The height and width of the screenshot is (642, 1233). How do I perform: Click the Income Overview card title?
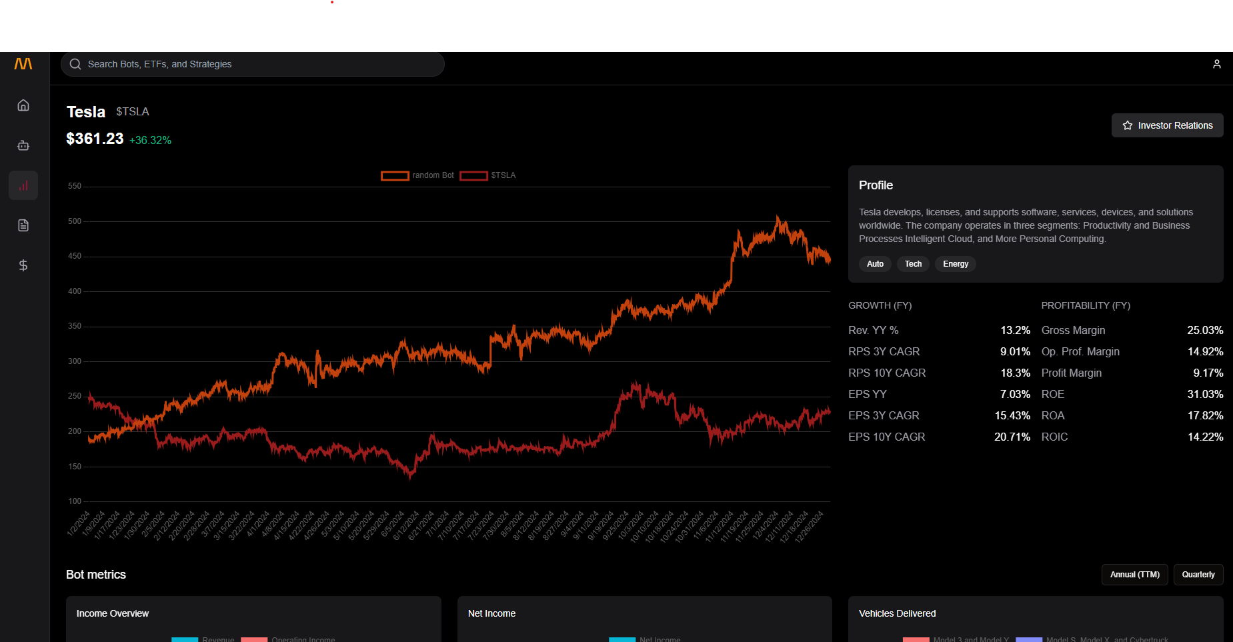(x=113, y=613)
